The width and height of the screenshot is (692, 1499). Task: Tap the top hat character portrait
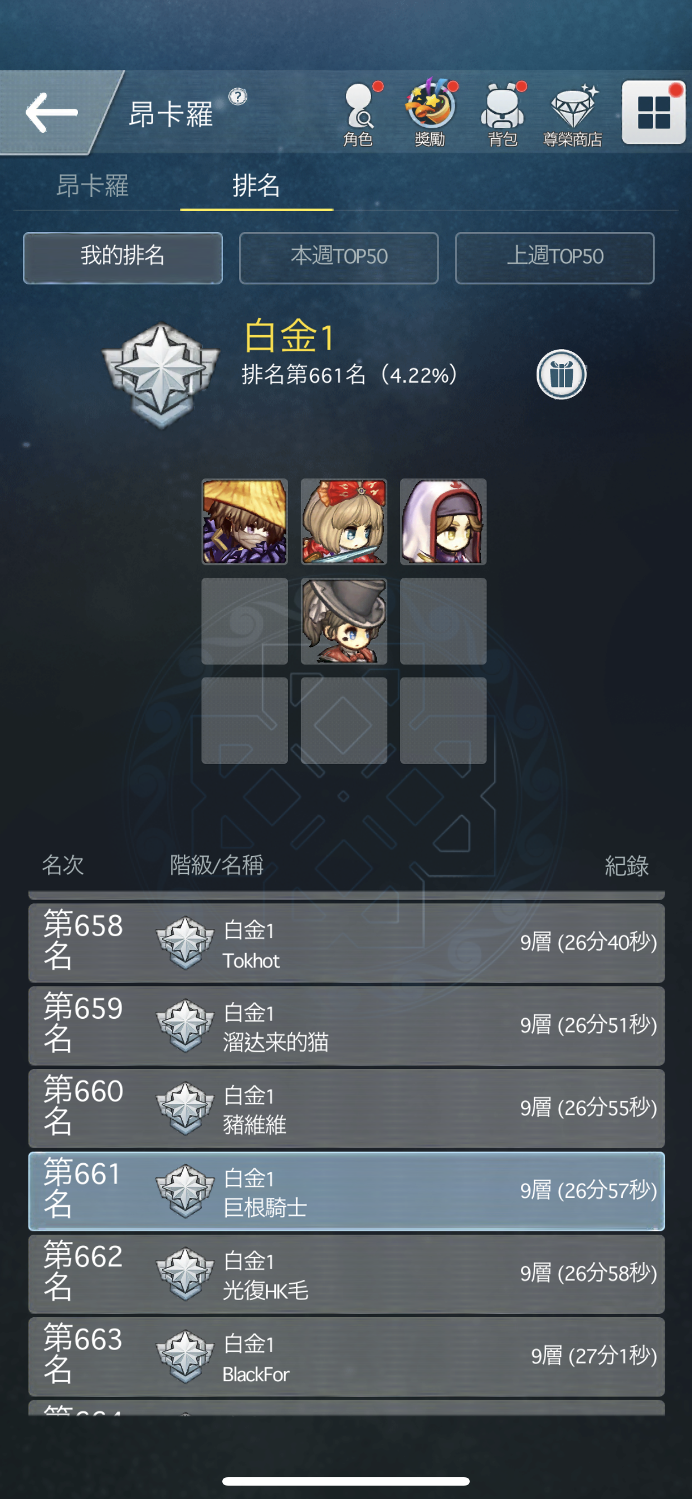point(344,621)
